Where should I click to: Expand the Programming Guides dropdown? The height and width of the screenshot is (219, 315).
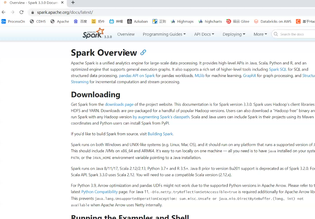click(x=164, y=34)
